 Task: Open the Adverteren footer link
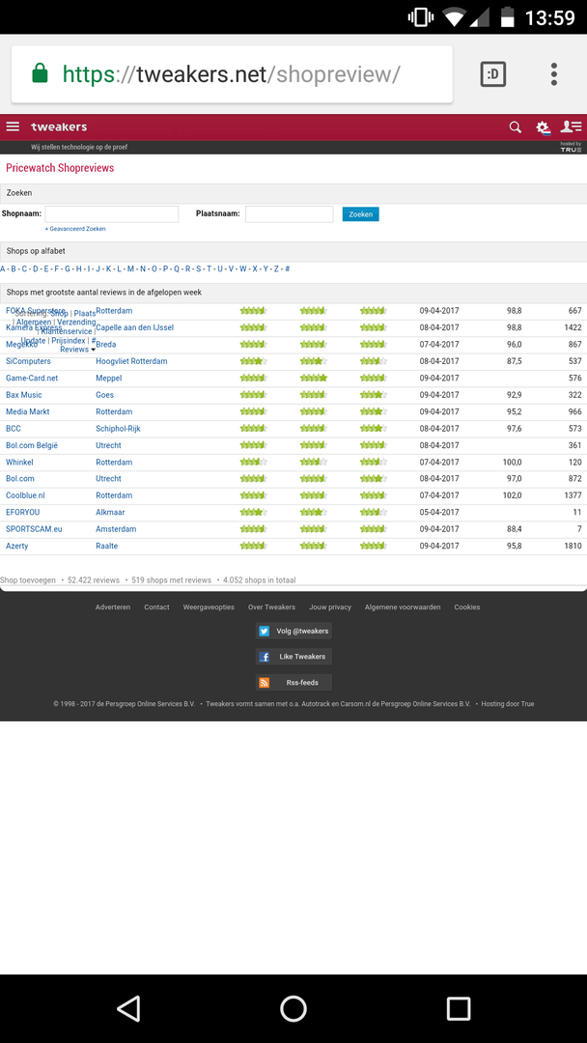point(113,606)
